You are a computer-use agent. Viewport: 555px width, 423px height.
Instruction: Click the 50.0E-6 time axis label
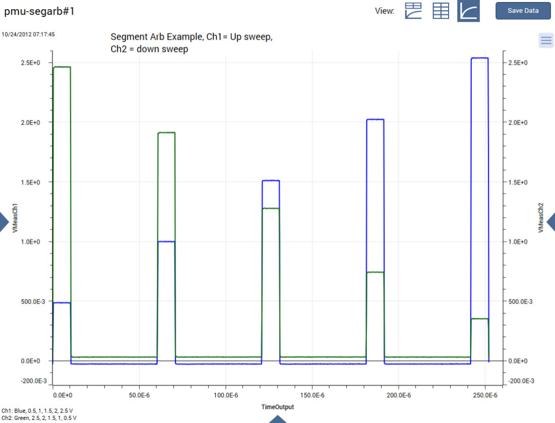(x=139, y=395)
